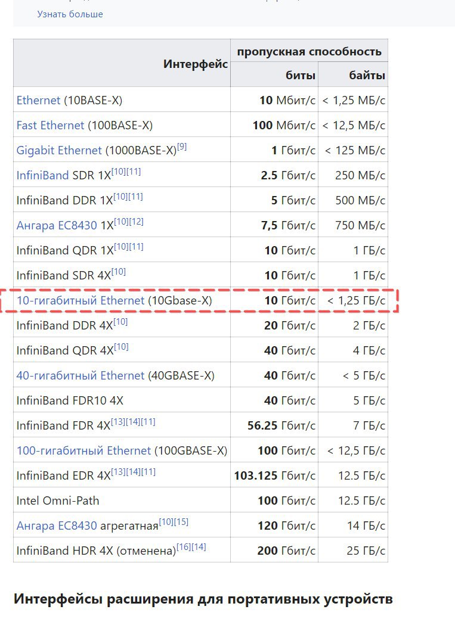
Task: Click the Intel Omni-Path row name
Action: (58, 500)
